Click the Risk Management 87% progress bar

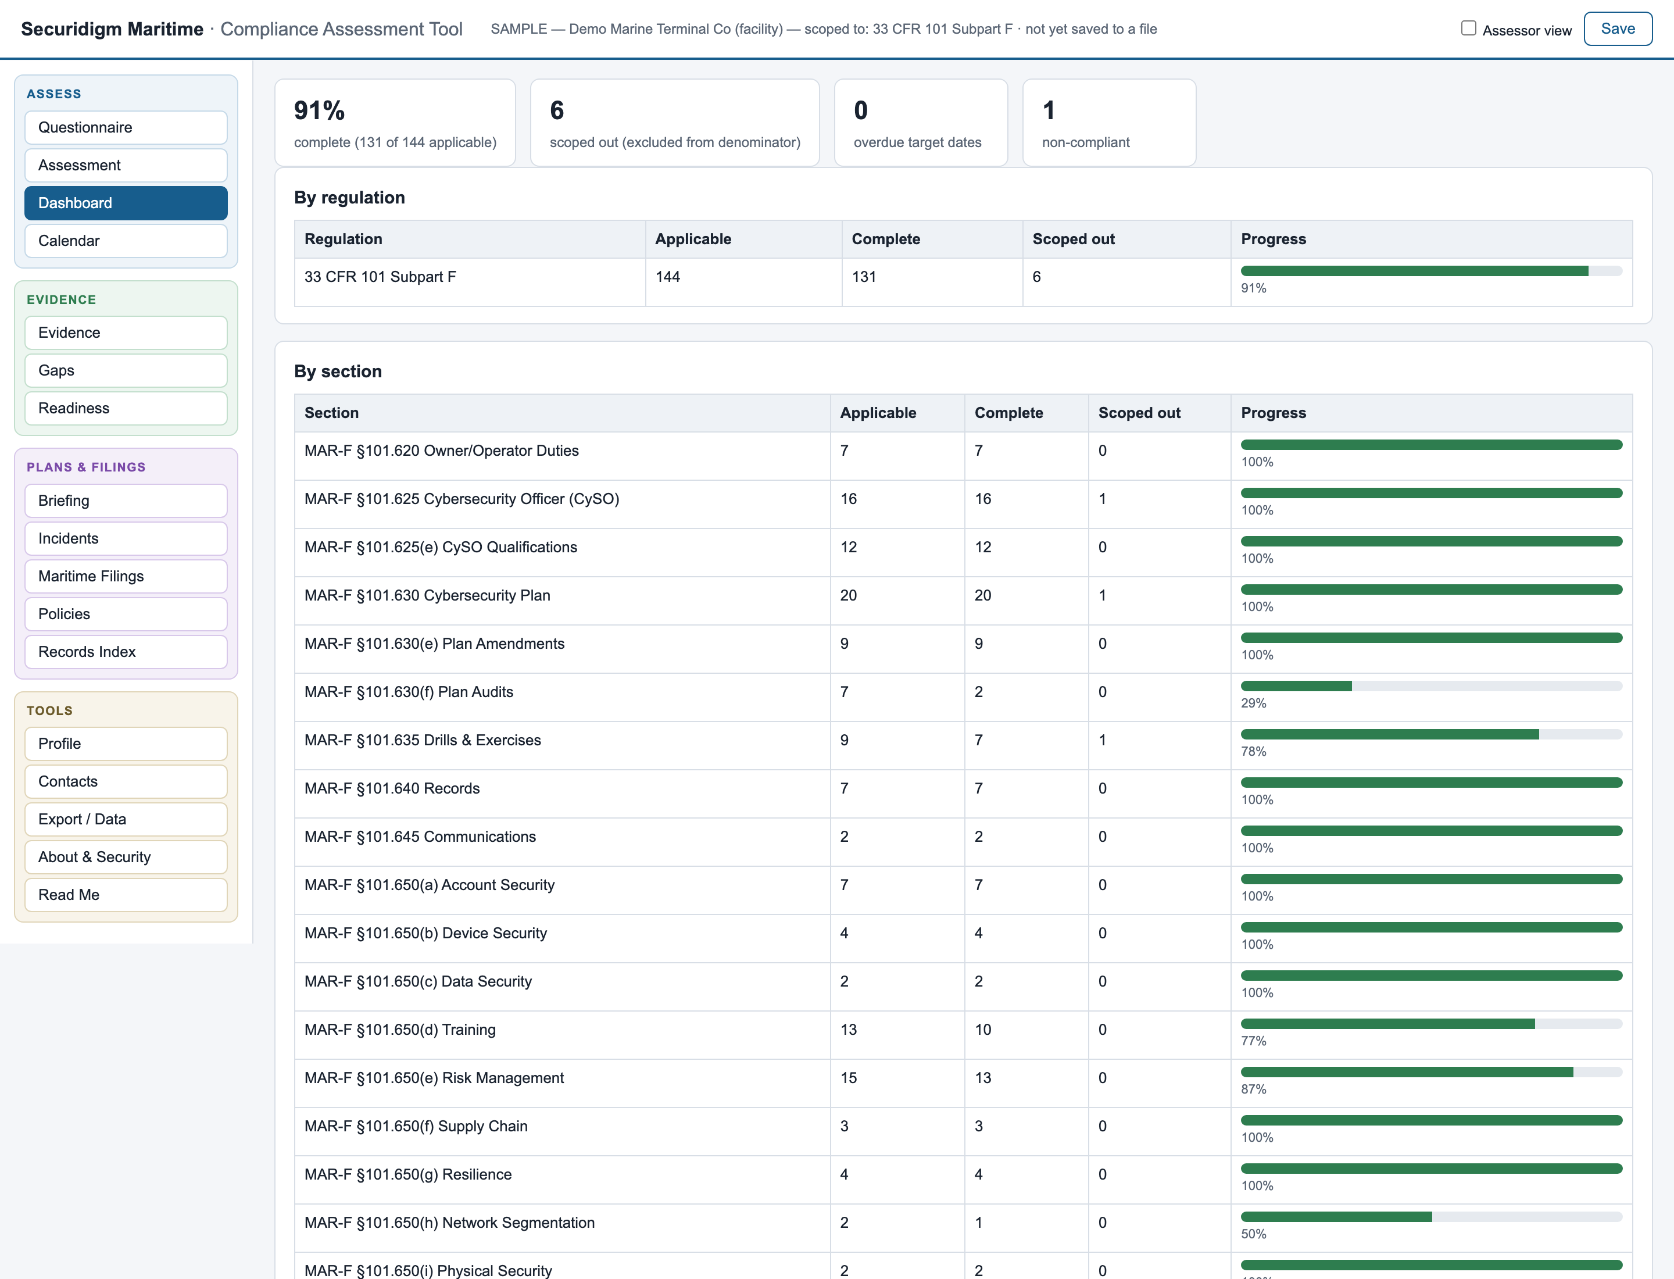1431,1072
